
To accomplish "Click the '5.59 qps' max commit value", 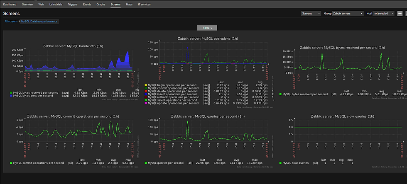I will (x=129, y=163).
